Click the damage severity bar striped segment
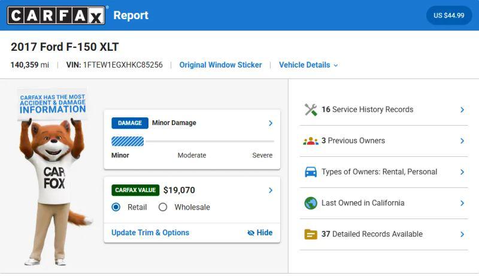This screenshot has width=479, height=276. coord(128,141)
